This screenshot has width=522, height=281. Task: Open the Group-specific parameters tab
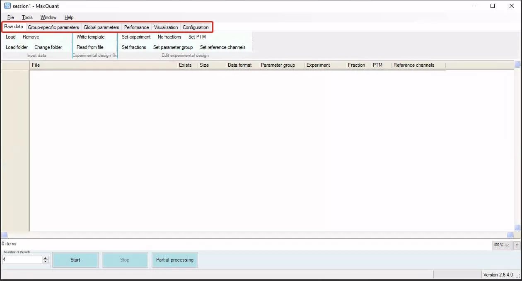(x=53, y=27)
